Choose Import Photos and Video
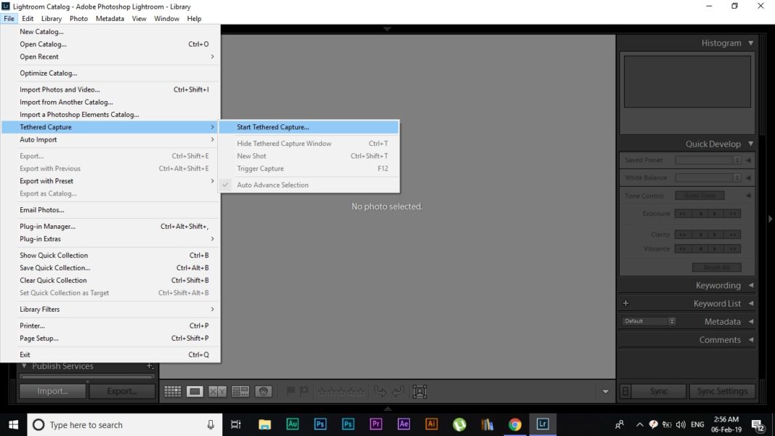775x436 pixels. point(110,89)
